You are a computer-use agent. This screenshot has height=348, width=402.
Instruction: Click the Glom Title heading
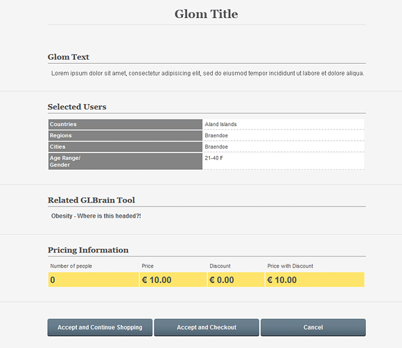pyautogui.click(x=207, y=14)
